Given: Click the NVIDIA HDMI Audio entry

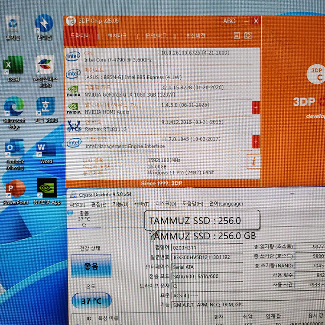Looking at the screenshot, I should [x=107, y=112].
